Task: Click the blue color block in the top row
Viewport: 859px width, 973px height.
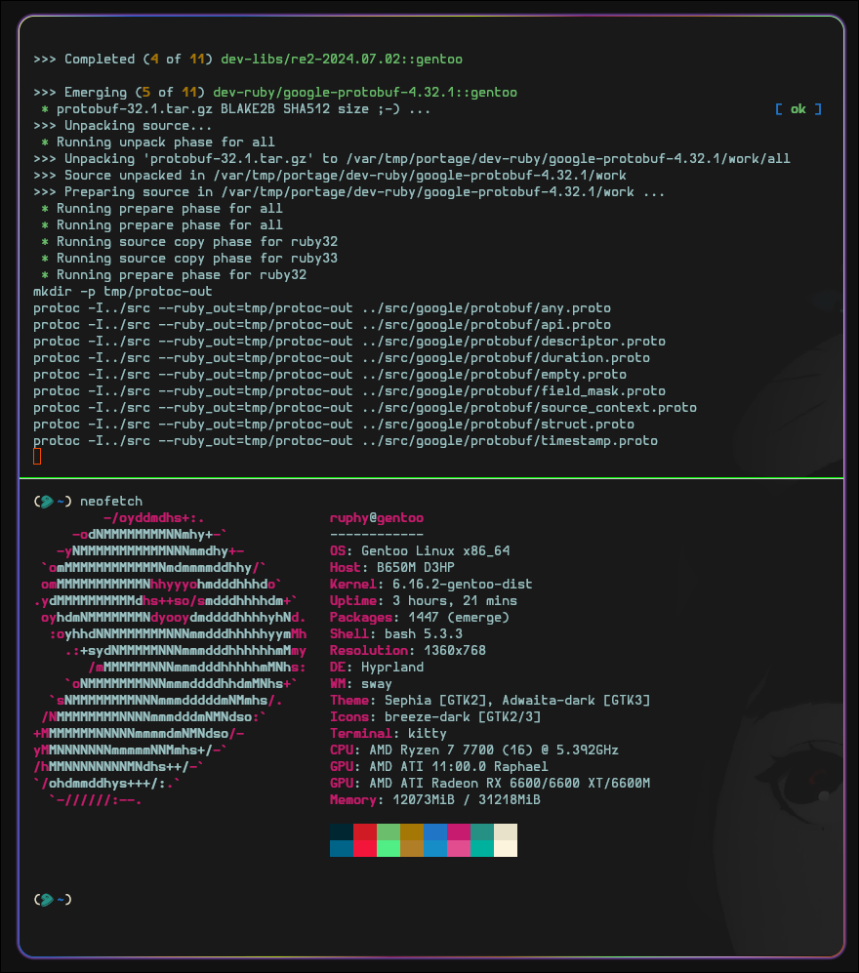Action: 435,831
